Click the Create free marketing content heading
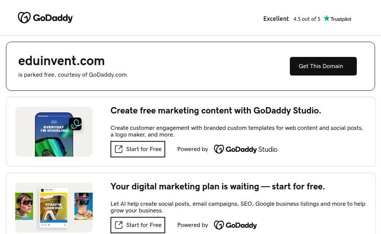The width and height of the screenshot is (381, 234). point(216,110)
